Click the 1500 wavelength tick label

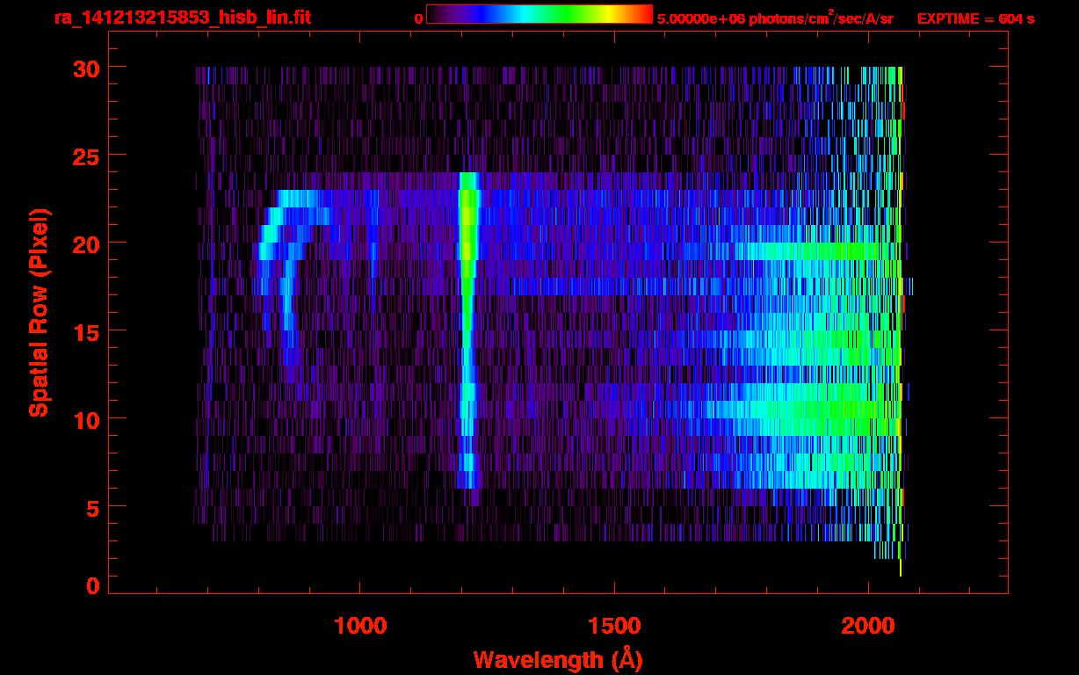[x=614, y=626]
